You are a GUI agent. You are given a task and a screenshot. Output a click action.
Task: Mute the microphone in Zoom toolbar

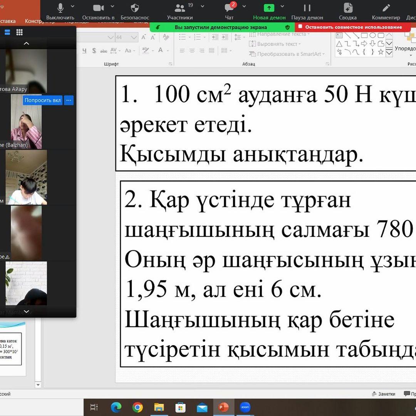tap(60, 12)
